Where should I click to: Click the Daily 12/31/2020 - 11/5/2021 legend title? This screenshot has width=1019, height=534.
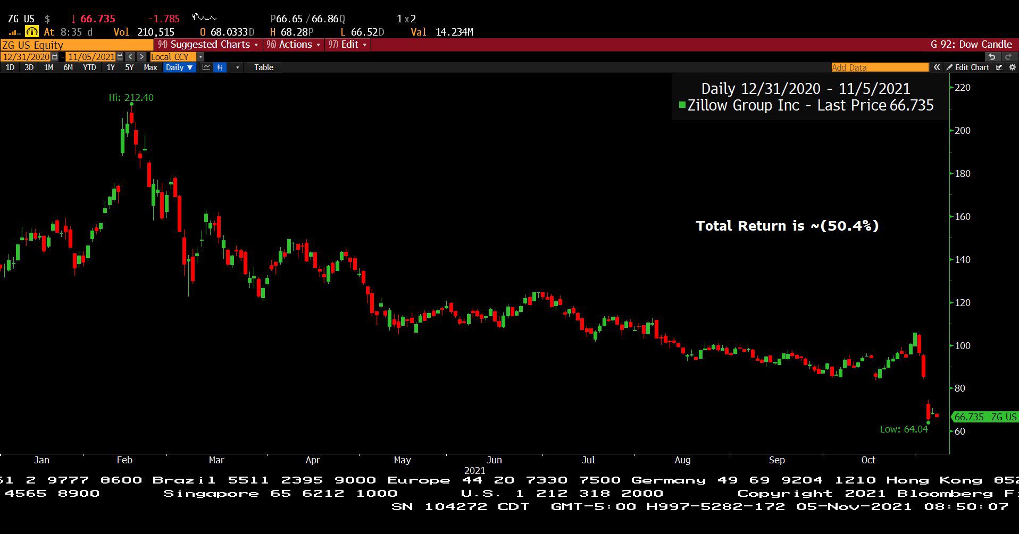click(806, 89)
